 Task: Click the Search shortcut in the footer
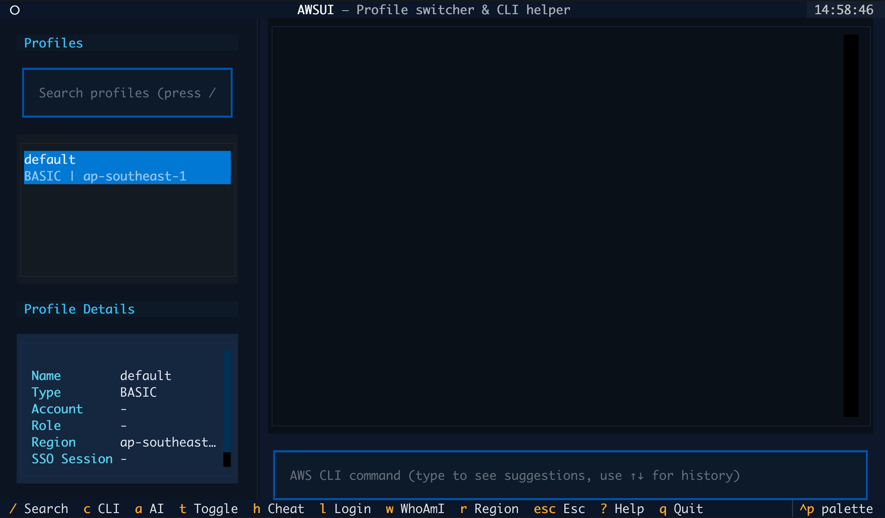39,509
